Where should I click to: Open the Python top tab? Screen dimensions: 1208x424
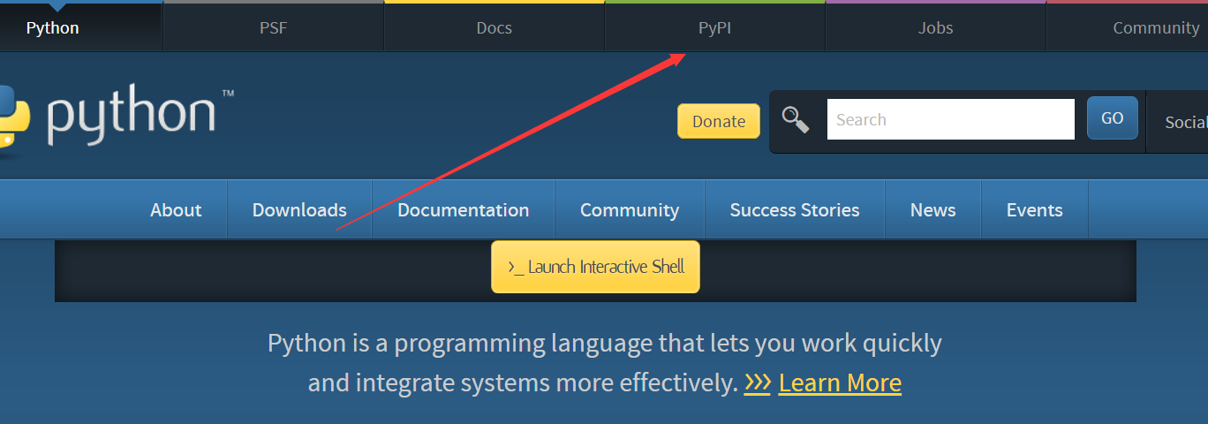[x=53, y=27]
